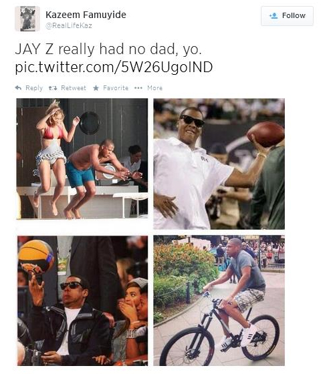This screenshot has width=327, height=374.
Task: Expand the More options menu
Action: tap(154, 88)
